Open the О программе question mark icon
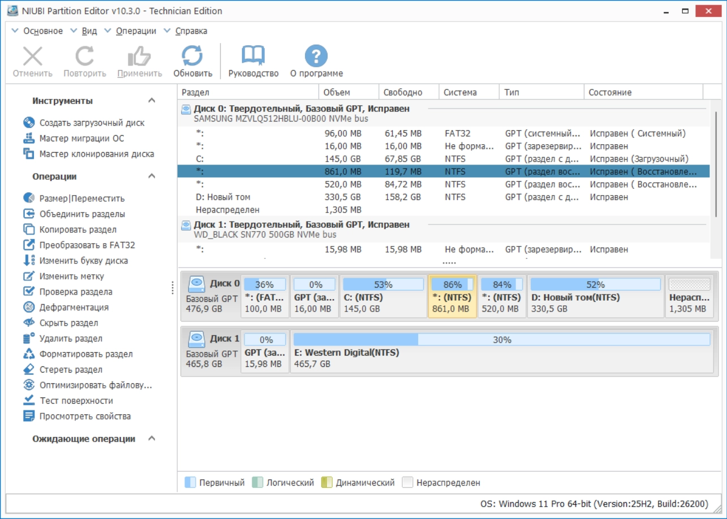Image resolution: width=727 pixels, height=519 pixels. pyautogui.click(x=316, y=57)
